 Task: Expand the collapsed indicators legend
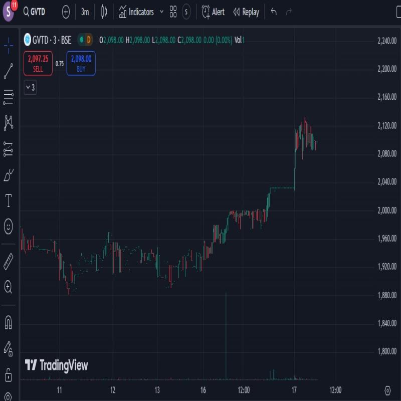click(x=30, y=88)
